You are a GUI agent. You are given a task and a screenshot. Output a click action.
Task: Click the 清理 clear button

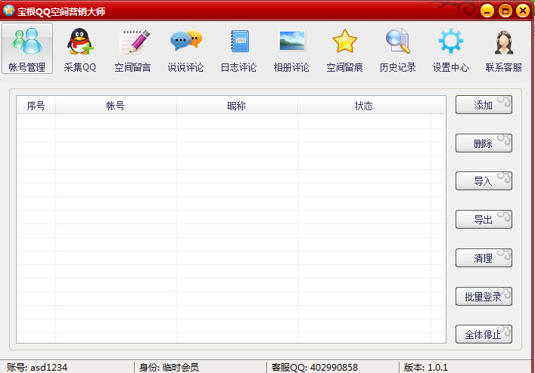point(484,258)
